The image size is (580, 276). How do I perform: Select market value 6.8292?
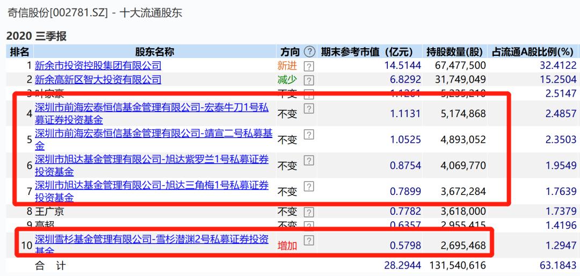[405, 79]
